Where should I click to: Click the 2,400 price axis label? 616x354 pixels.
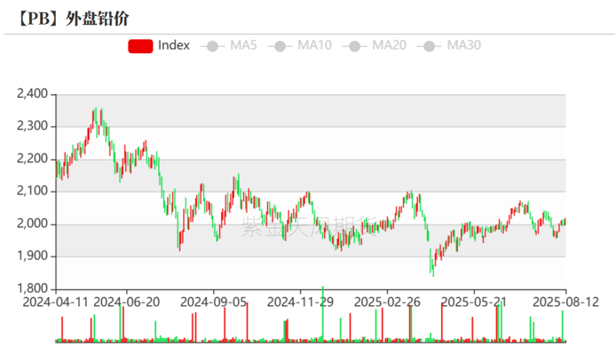pos(32,93)
